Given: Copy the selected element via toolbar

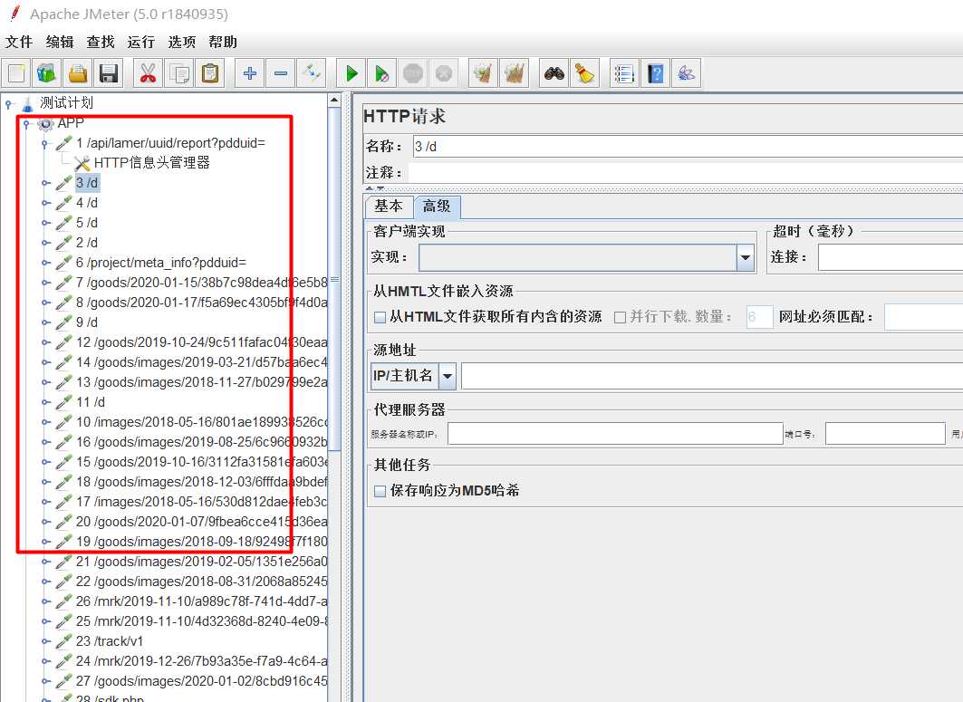Looking at the screenshot, I should click(x=179, y=73).
